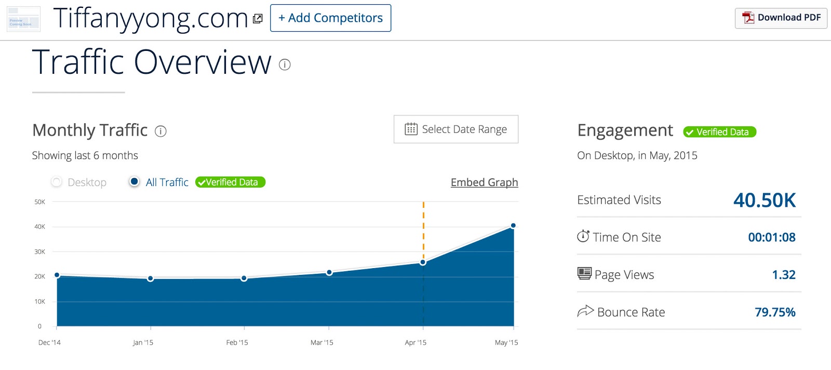The height and width of the screenshot is (370, 831).
Task: Click the PDF icon in Download button
Action: (748, 18)
